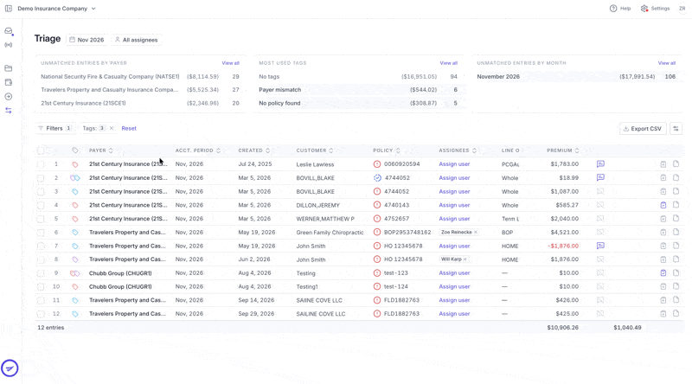This screenshot has width=692, height=384.
Task: Toggle the select-all checkbox in table header
Action: click(41, 150)
